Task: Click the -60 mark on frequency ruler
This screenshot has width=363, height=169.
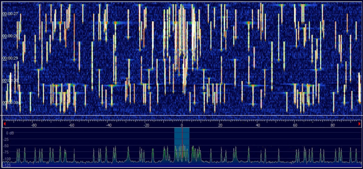Action: click(71, 125)
